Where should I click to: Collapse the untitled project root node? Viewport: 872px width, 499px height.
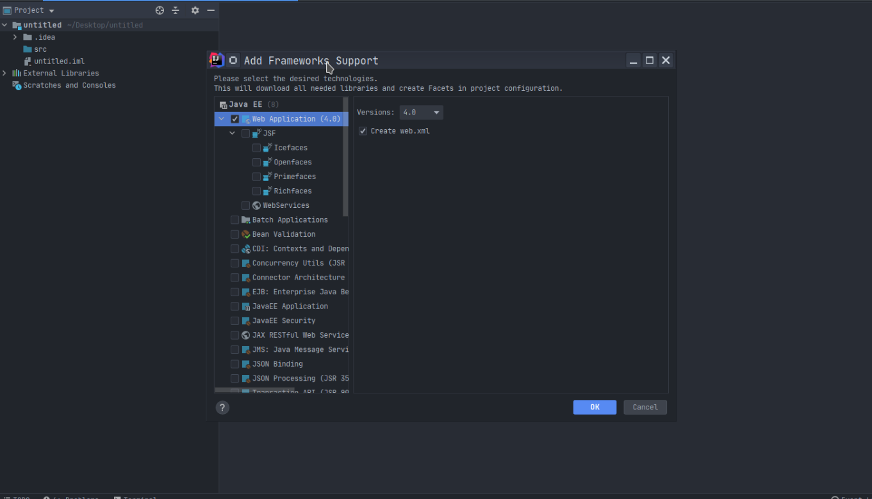(4, 25)
